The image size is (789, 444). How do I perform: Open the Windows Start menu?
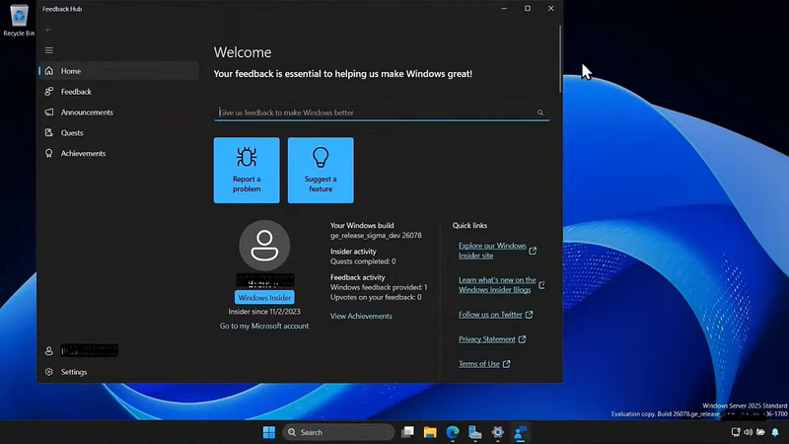(269, 432)
